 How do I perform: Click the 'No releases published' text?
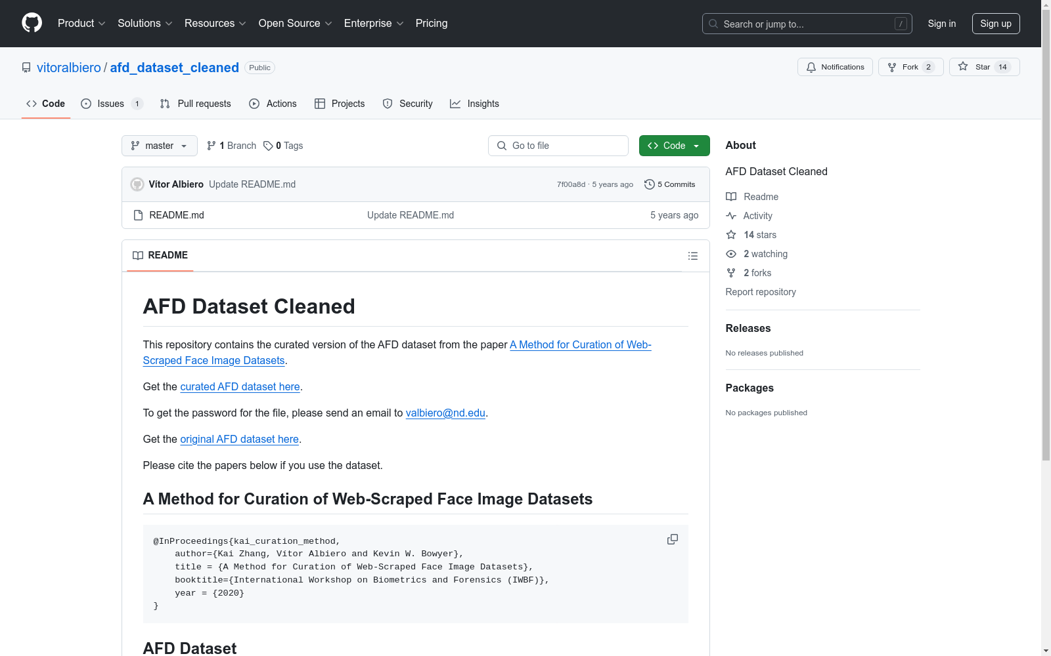point(765,353)
